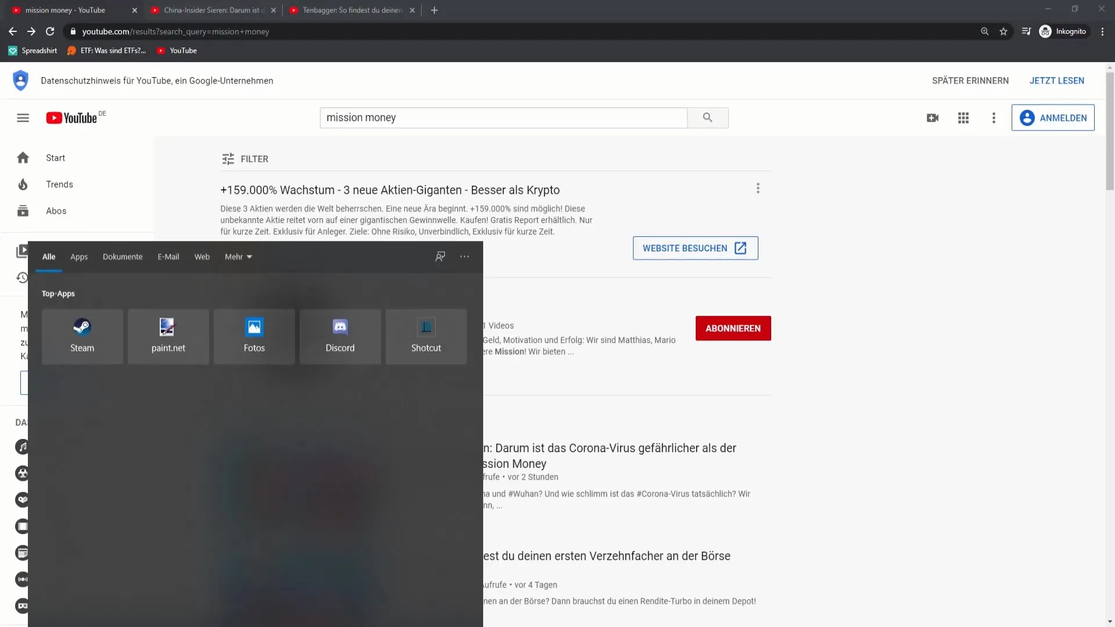Expand the Mehr dropdown

coord(238,257)
